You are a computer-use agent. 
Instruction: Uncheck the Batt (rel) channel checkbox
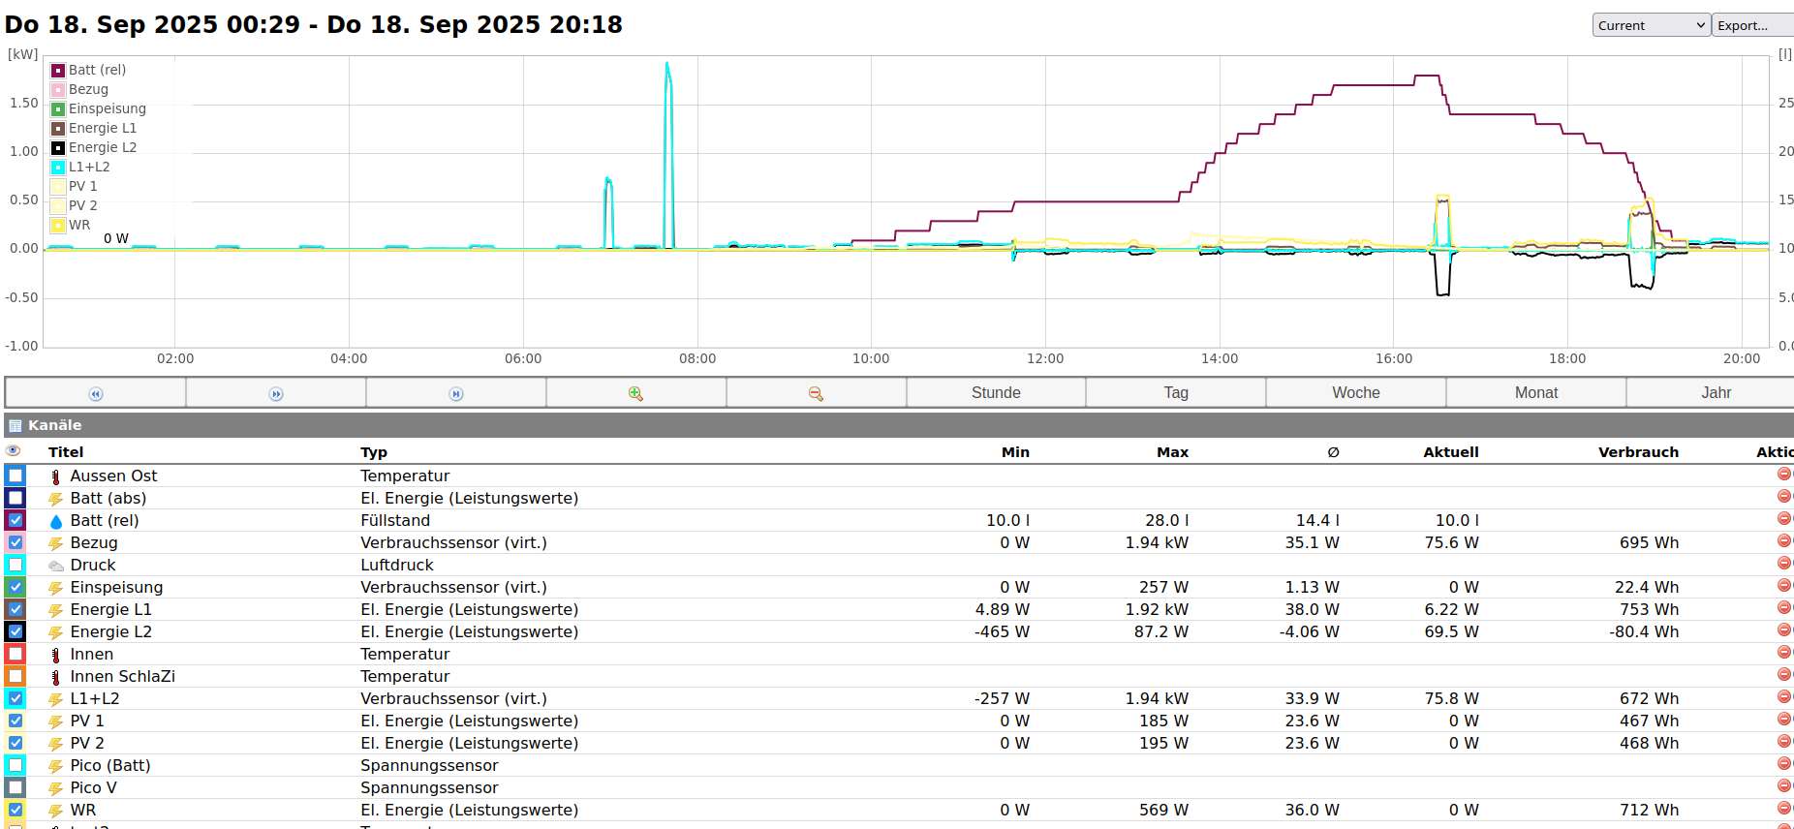[15, 520]
